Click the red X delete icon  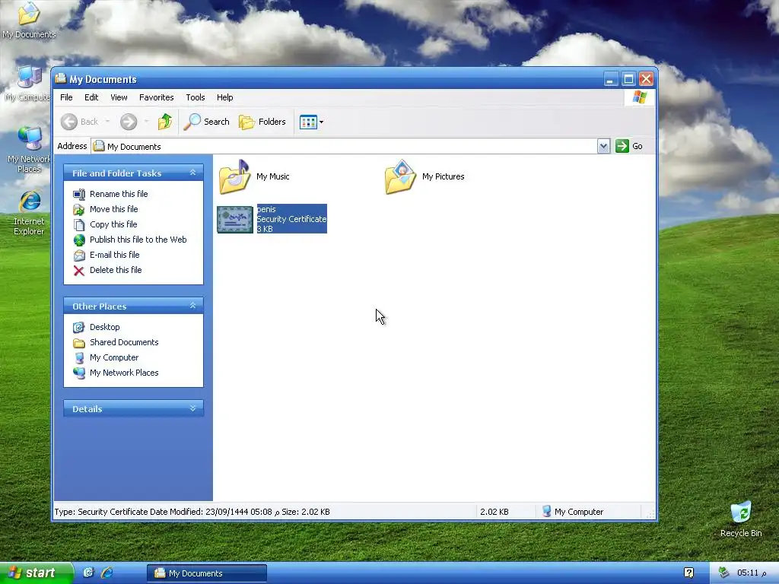[x=79, y=271]
